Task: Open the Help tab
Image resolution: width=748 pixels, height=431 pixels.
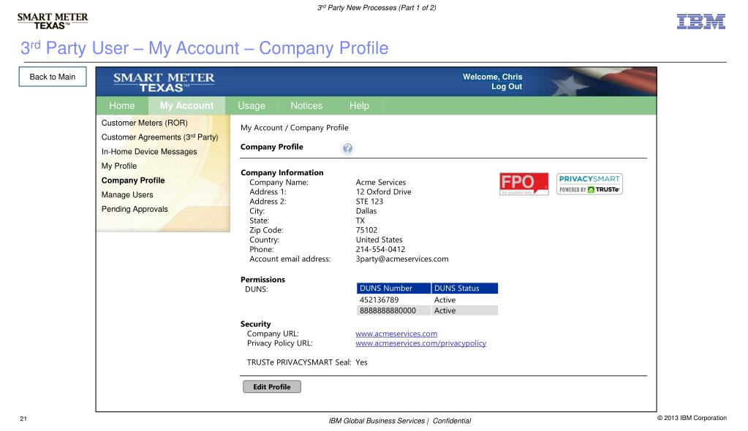Action: click(359, 106)
